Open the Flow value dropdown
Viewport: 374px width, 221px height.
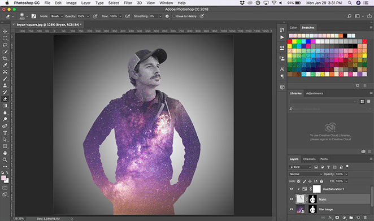[x=120, y=16]
